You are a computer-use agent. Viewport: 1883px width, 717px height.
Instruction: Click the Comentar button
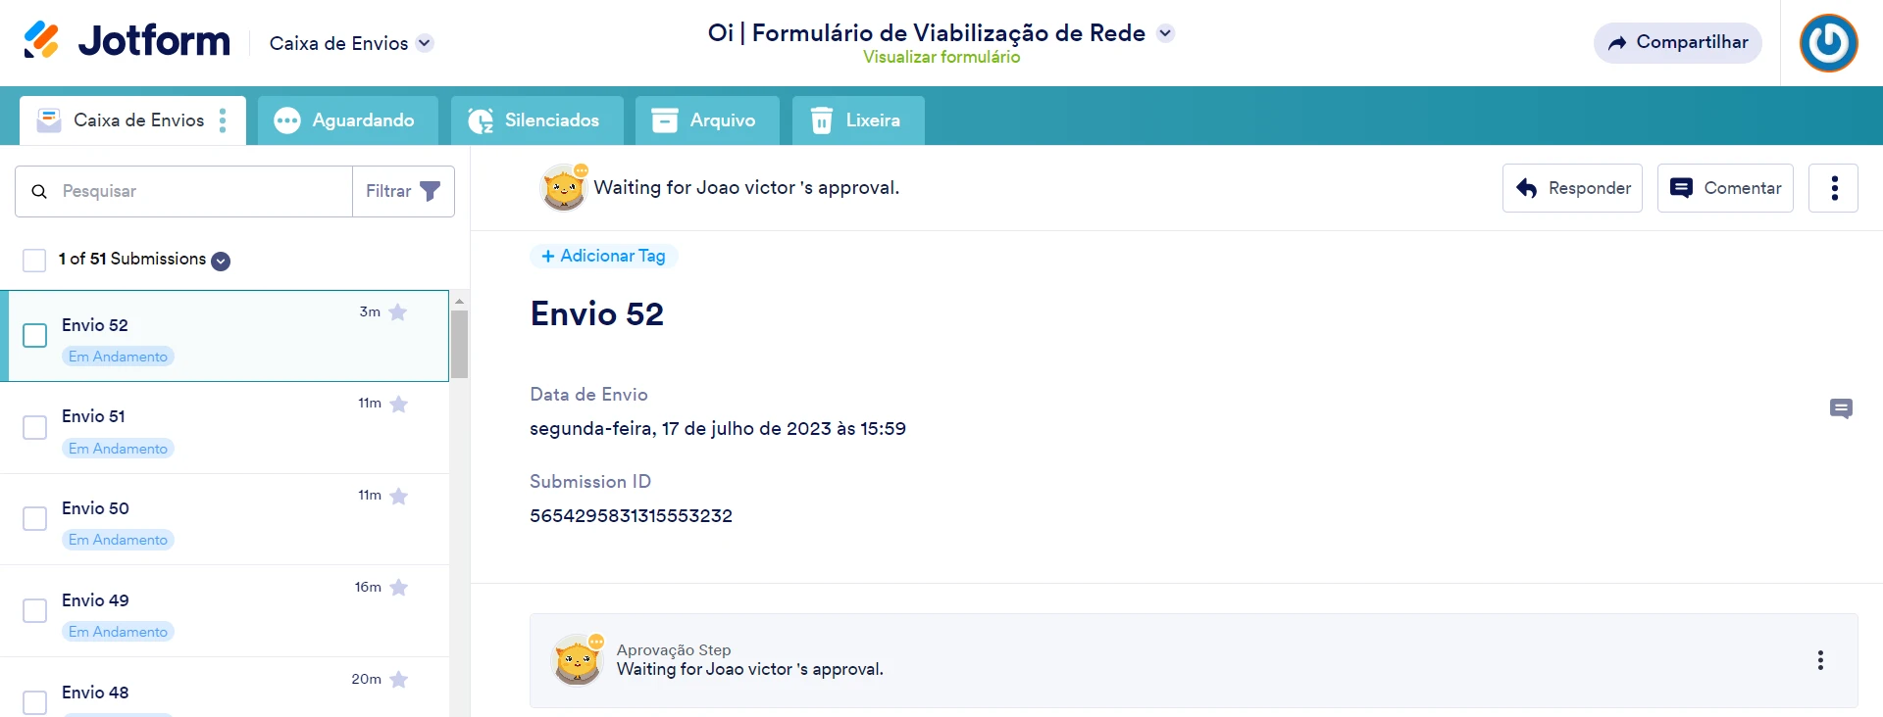[x=1725, y=188]
